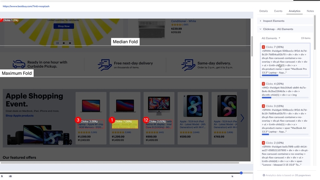The height and width of the screenshot is (180, 320).
Task: Select third banner carousel dot
Action: 70,43
